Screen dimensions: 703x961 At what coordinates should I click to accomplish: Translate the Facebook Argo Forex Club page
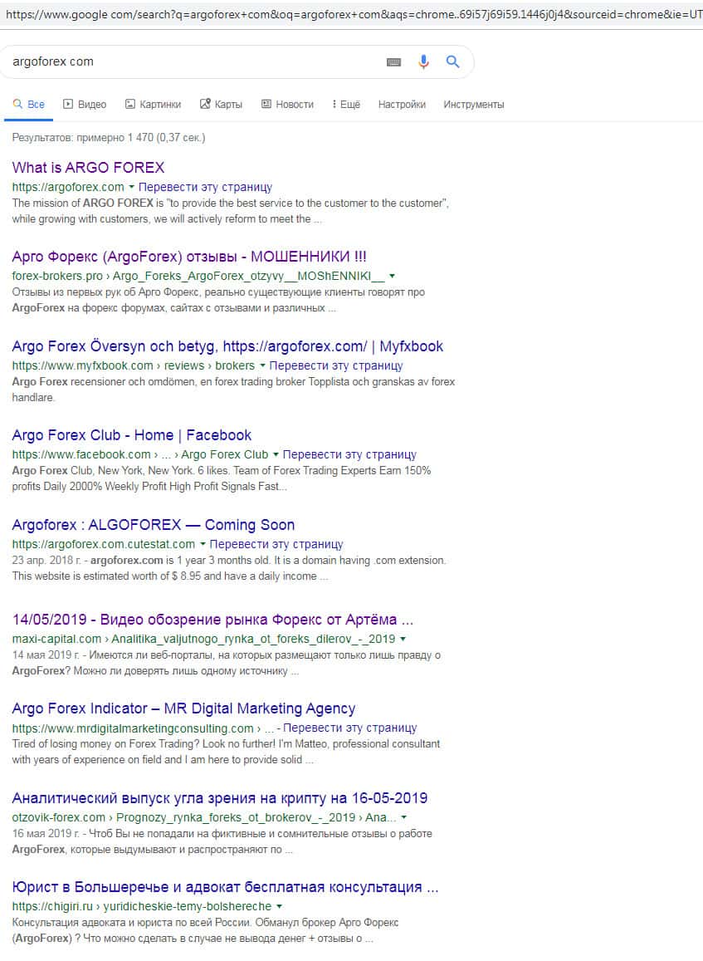[x=349, y=455]
